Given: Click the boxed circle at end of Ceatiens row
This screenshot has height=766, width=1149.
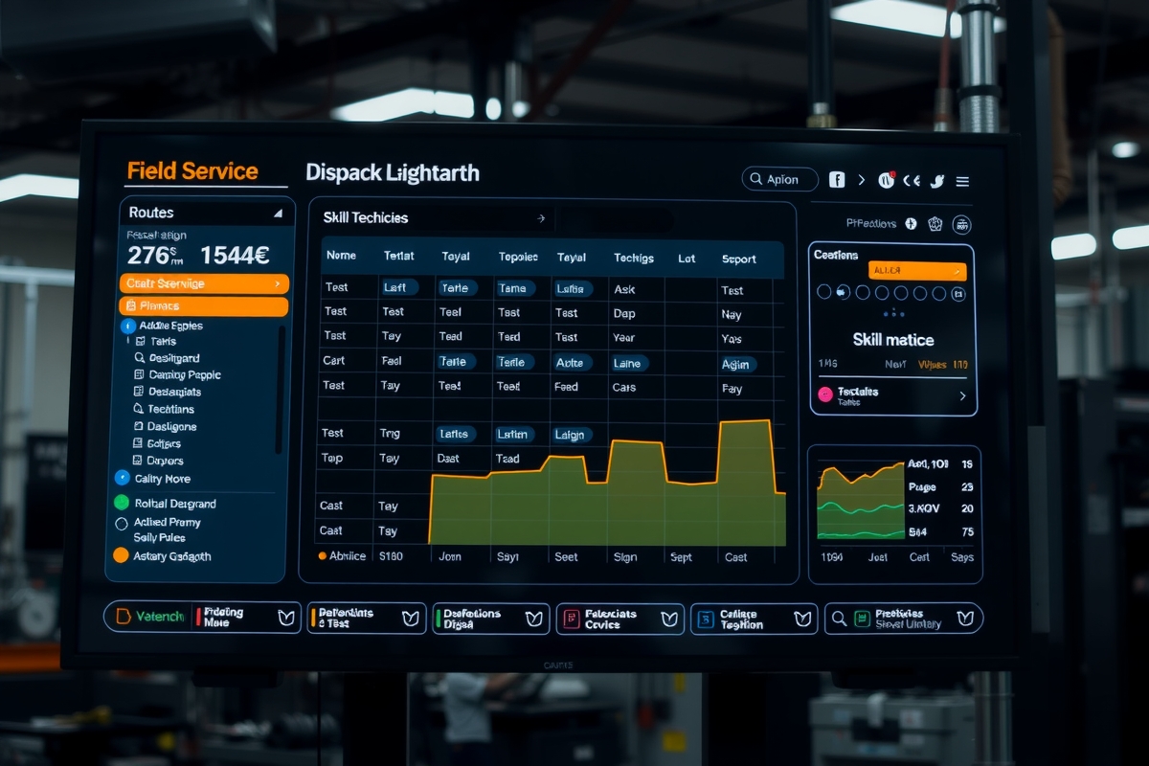Looking at the screenshot, I should coord(958,293).
